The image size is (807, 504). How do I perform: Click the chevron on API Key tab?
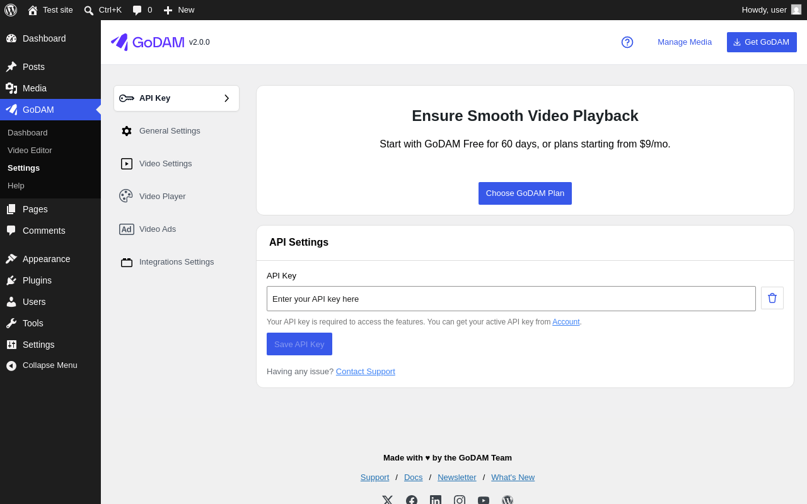(227, 98)
